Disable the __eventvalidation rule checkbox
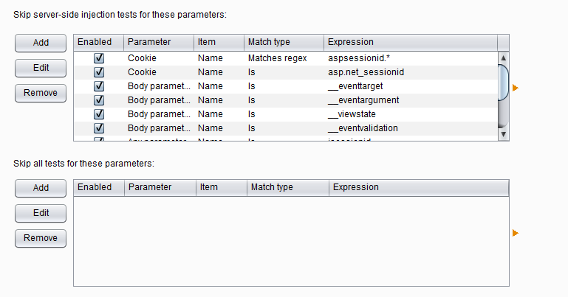Viewport: 568px width, 297px height. 99,128
